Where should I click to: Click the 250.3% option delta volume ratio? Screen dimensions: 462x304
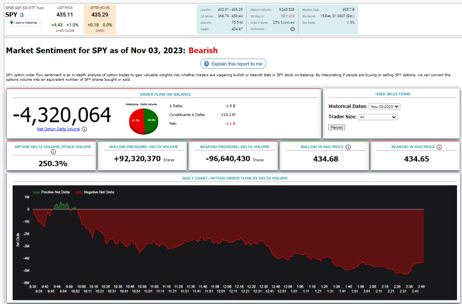tap(53, 164)
